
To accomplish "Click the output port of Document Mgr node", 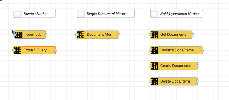I will [x=119, y=35].
